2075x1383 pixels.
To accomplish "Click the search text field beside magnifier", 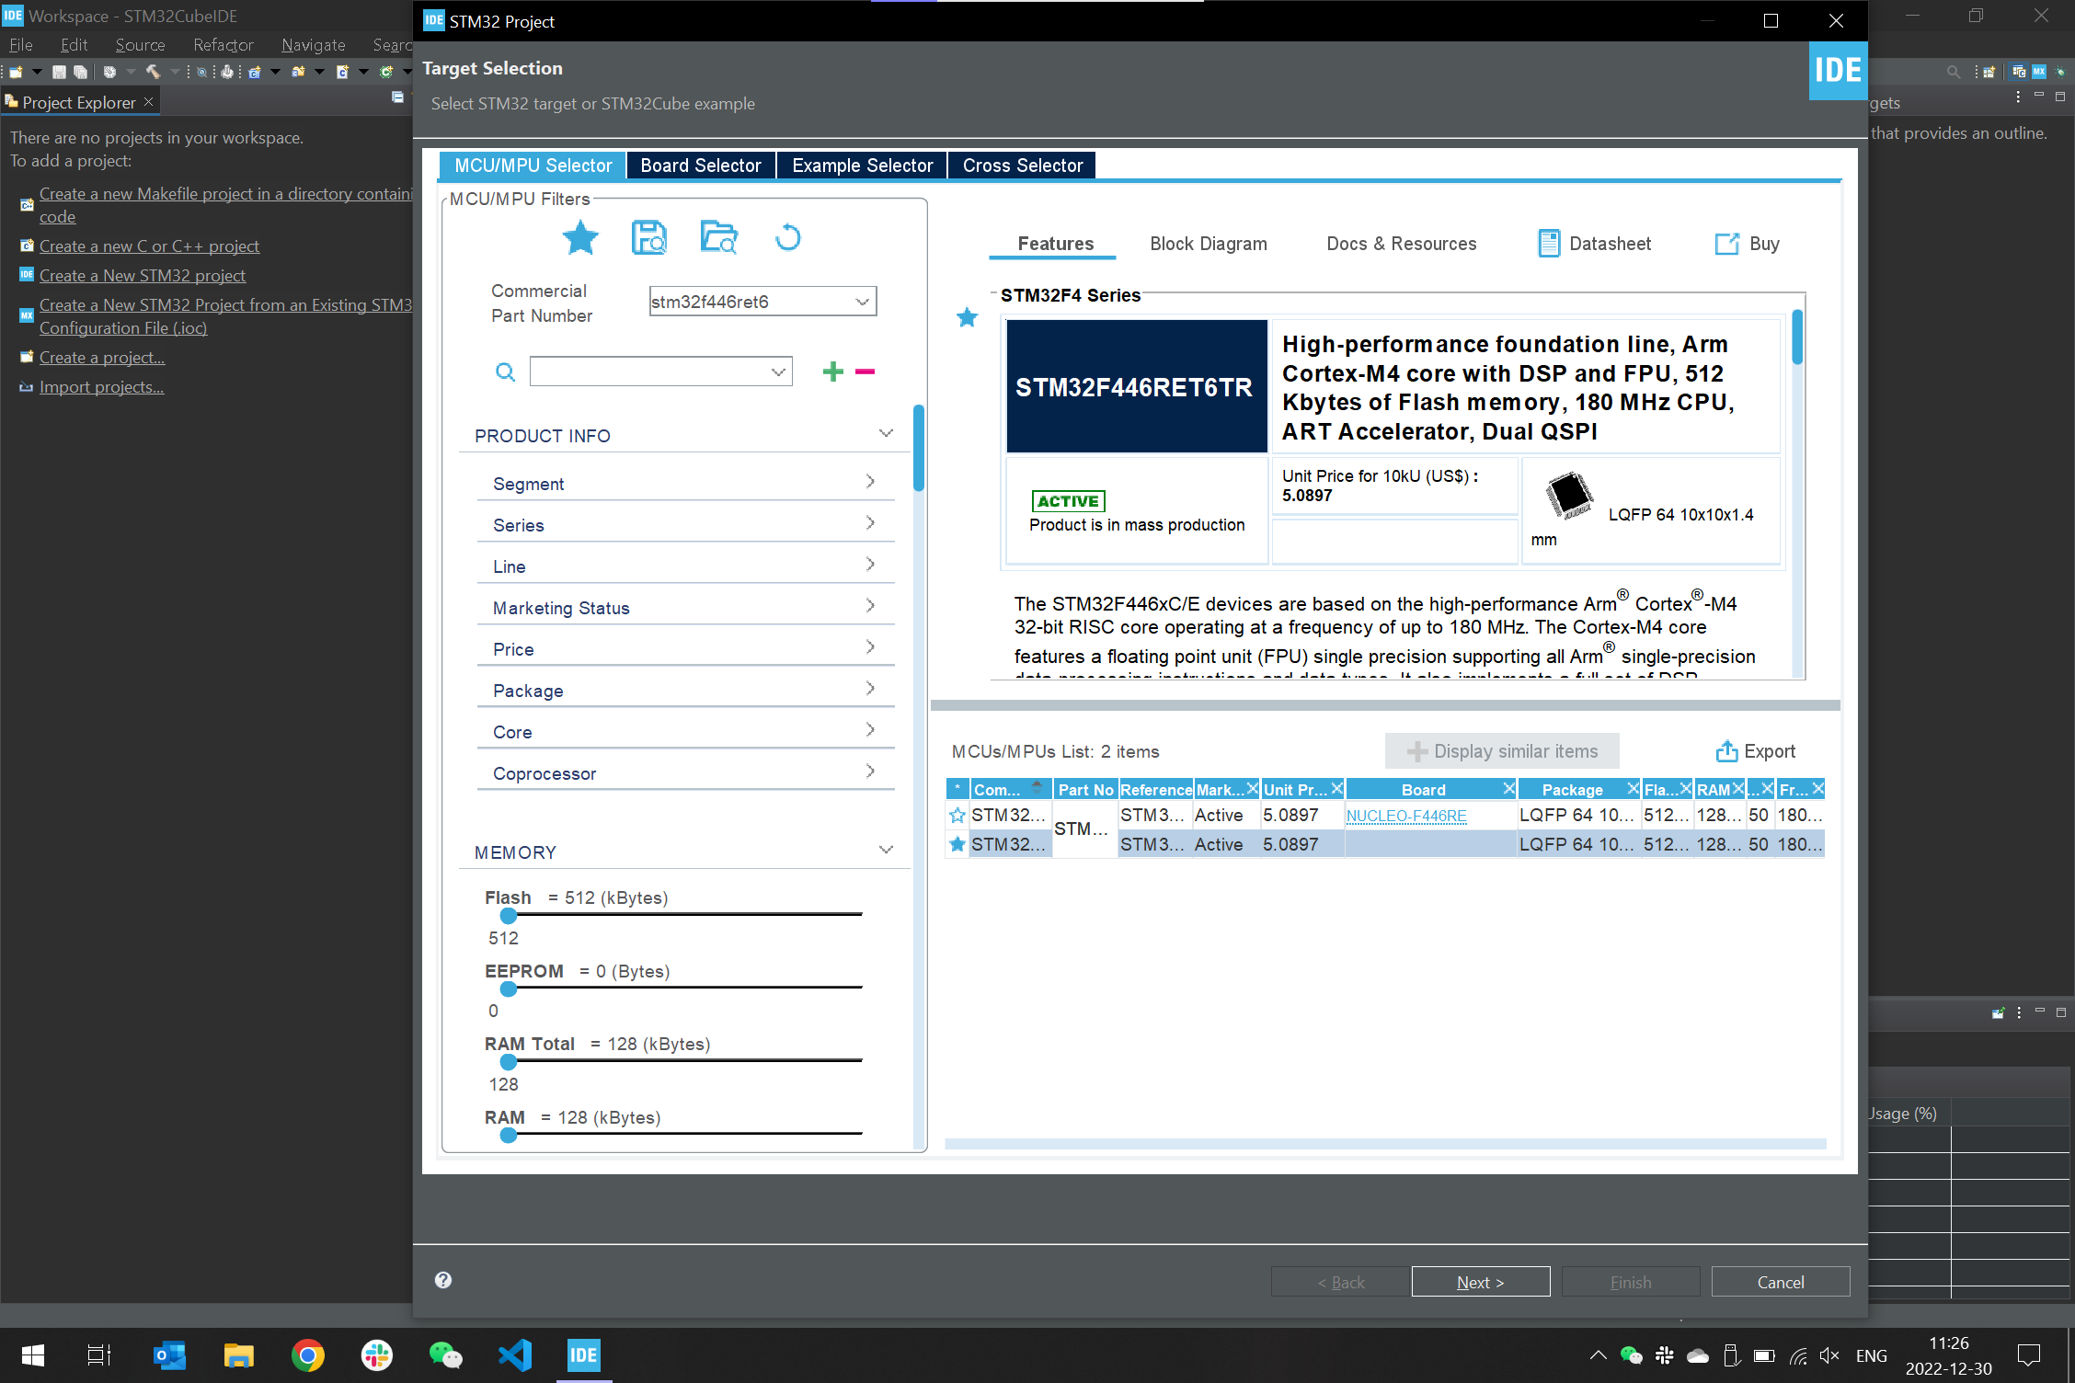I will (x=649, y=371).
